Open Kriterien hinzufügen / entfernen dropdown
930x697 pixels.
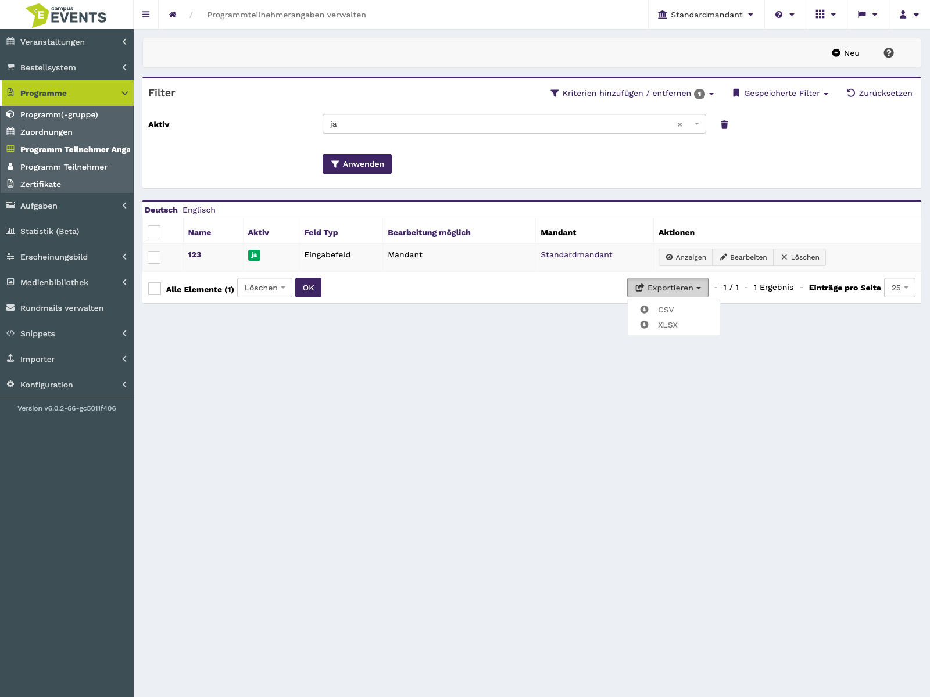click(x=632, y=93)
